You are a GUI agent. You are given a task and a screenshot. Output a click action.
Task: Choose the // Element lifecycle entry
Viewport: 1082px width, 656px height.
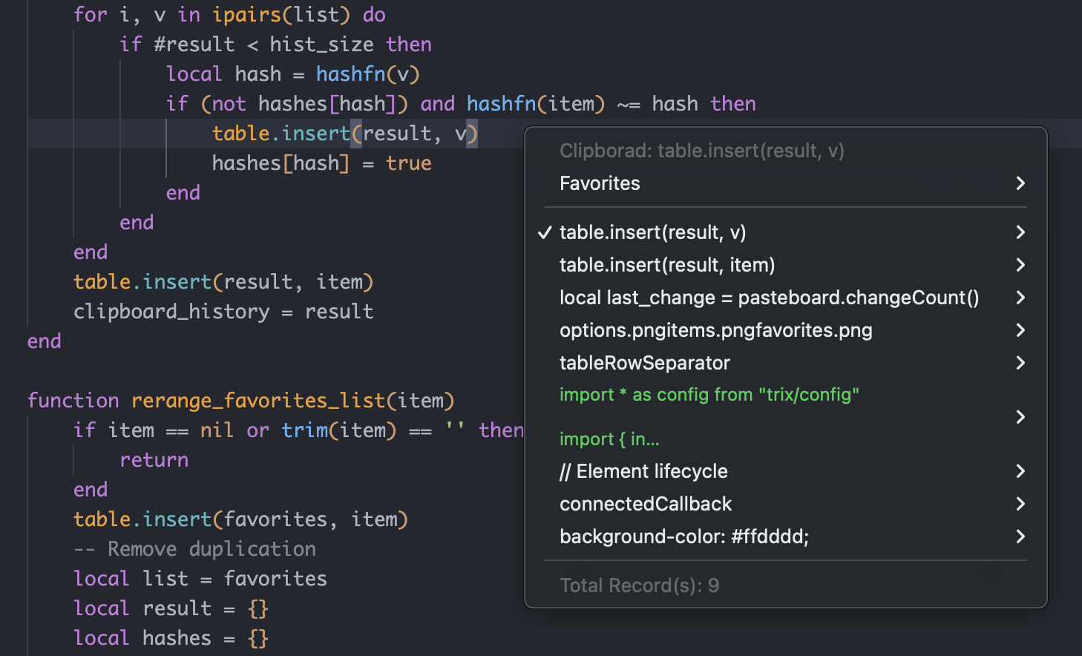[x=785, y=471]
